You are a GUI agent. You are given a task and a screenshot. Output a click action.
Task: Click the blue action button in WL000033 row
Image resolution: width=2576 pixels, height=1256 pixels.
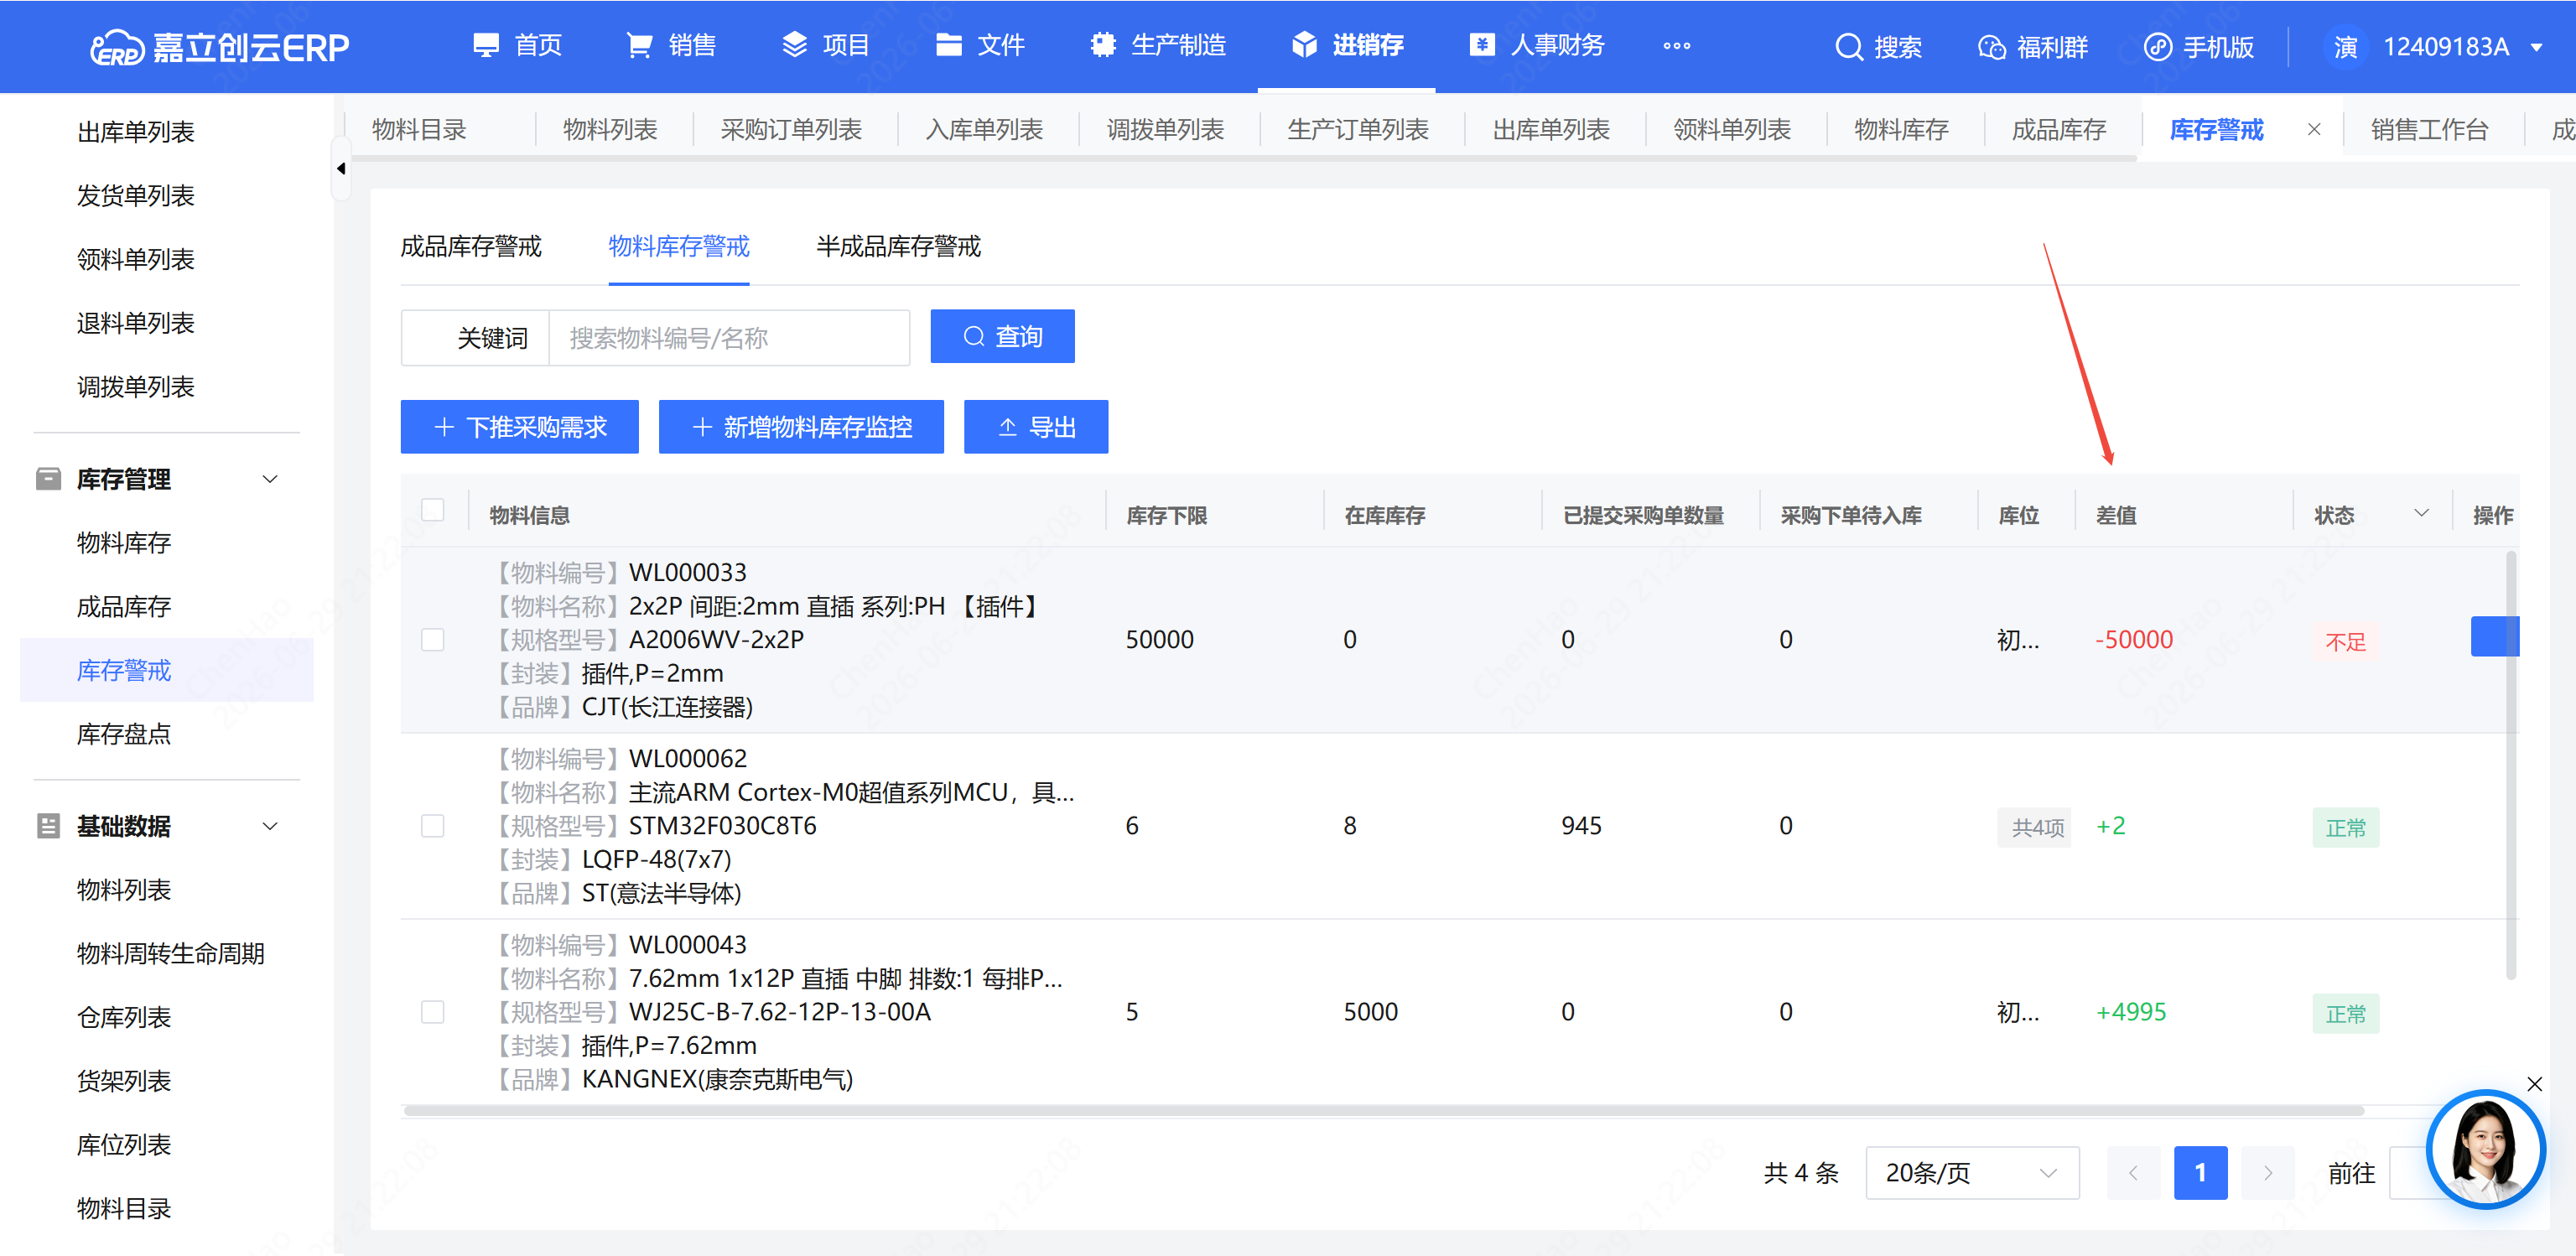[x=2494, y=637]
